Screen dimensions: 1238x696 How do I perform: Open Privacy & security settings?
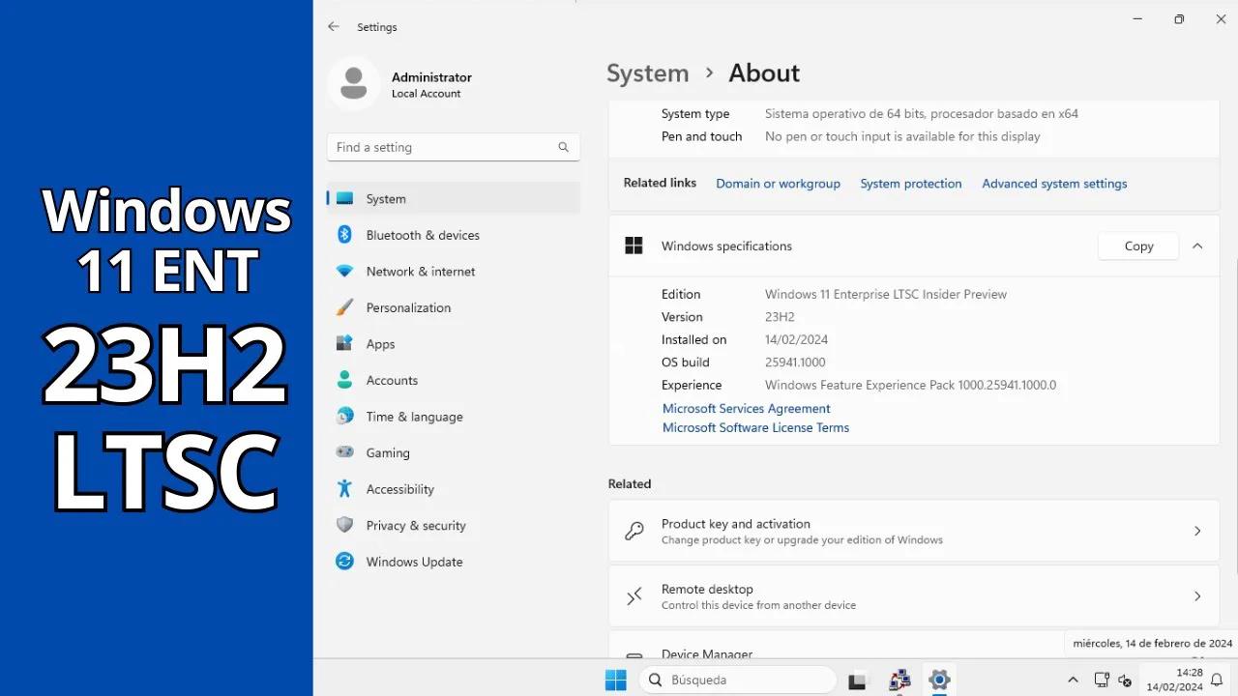click(x=414, y=525)
